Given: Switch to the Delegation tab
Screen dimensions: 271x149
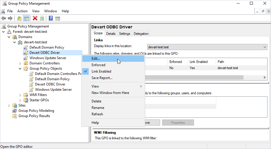Looking at the screenshot, I should (141, 34).
